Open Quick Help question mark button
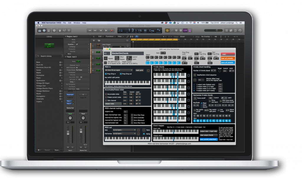302x178 pixels. click(x=54, y=30)
